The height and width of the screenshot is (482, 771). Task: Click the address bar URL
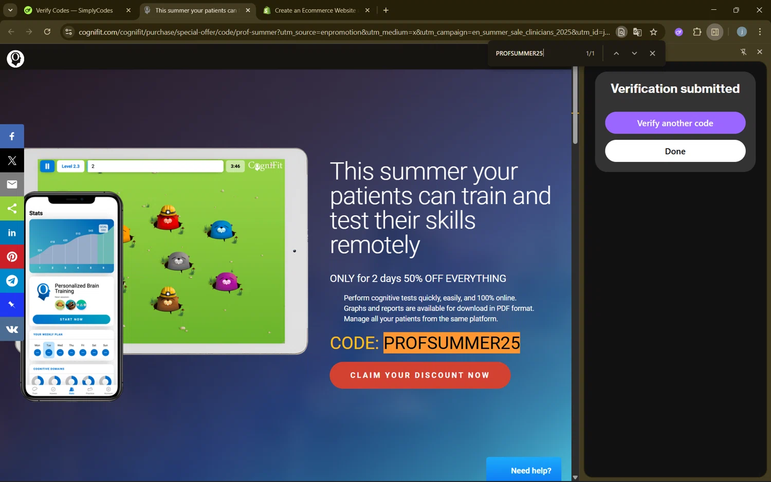tap(344, 32)
